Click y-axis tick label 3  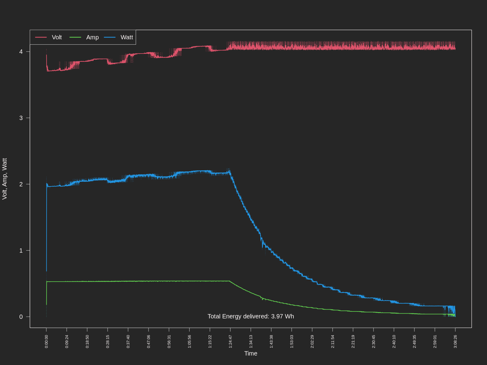point(21,118)
